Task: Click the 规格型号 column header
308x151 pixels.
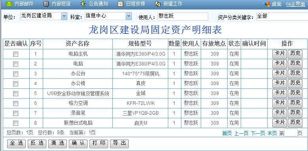Action: click(x=140, y=44)
